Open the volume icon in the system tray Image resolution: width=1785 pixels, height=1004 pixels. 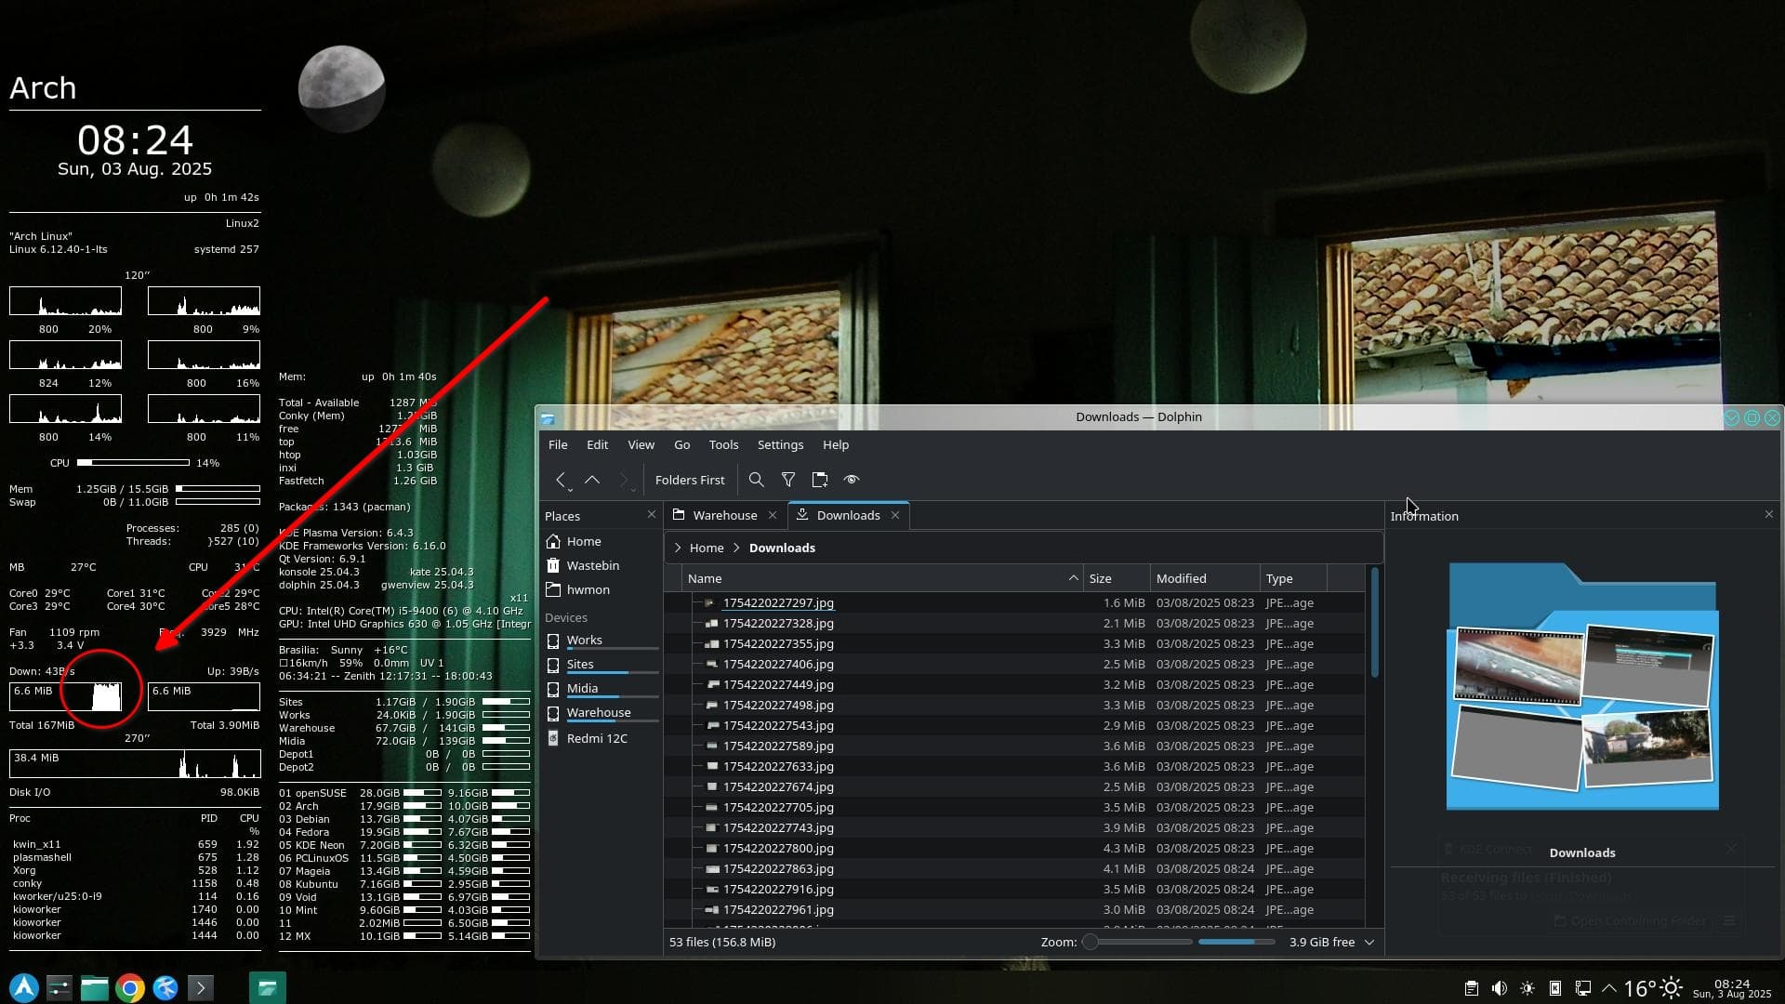coord(1499,988)
